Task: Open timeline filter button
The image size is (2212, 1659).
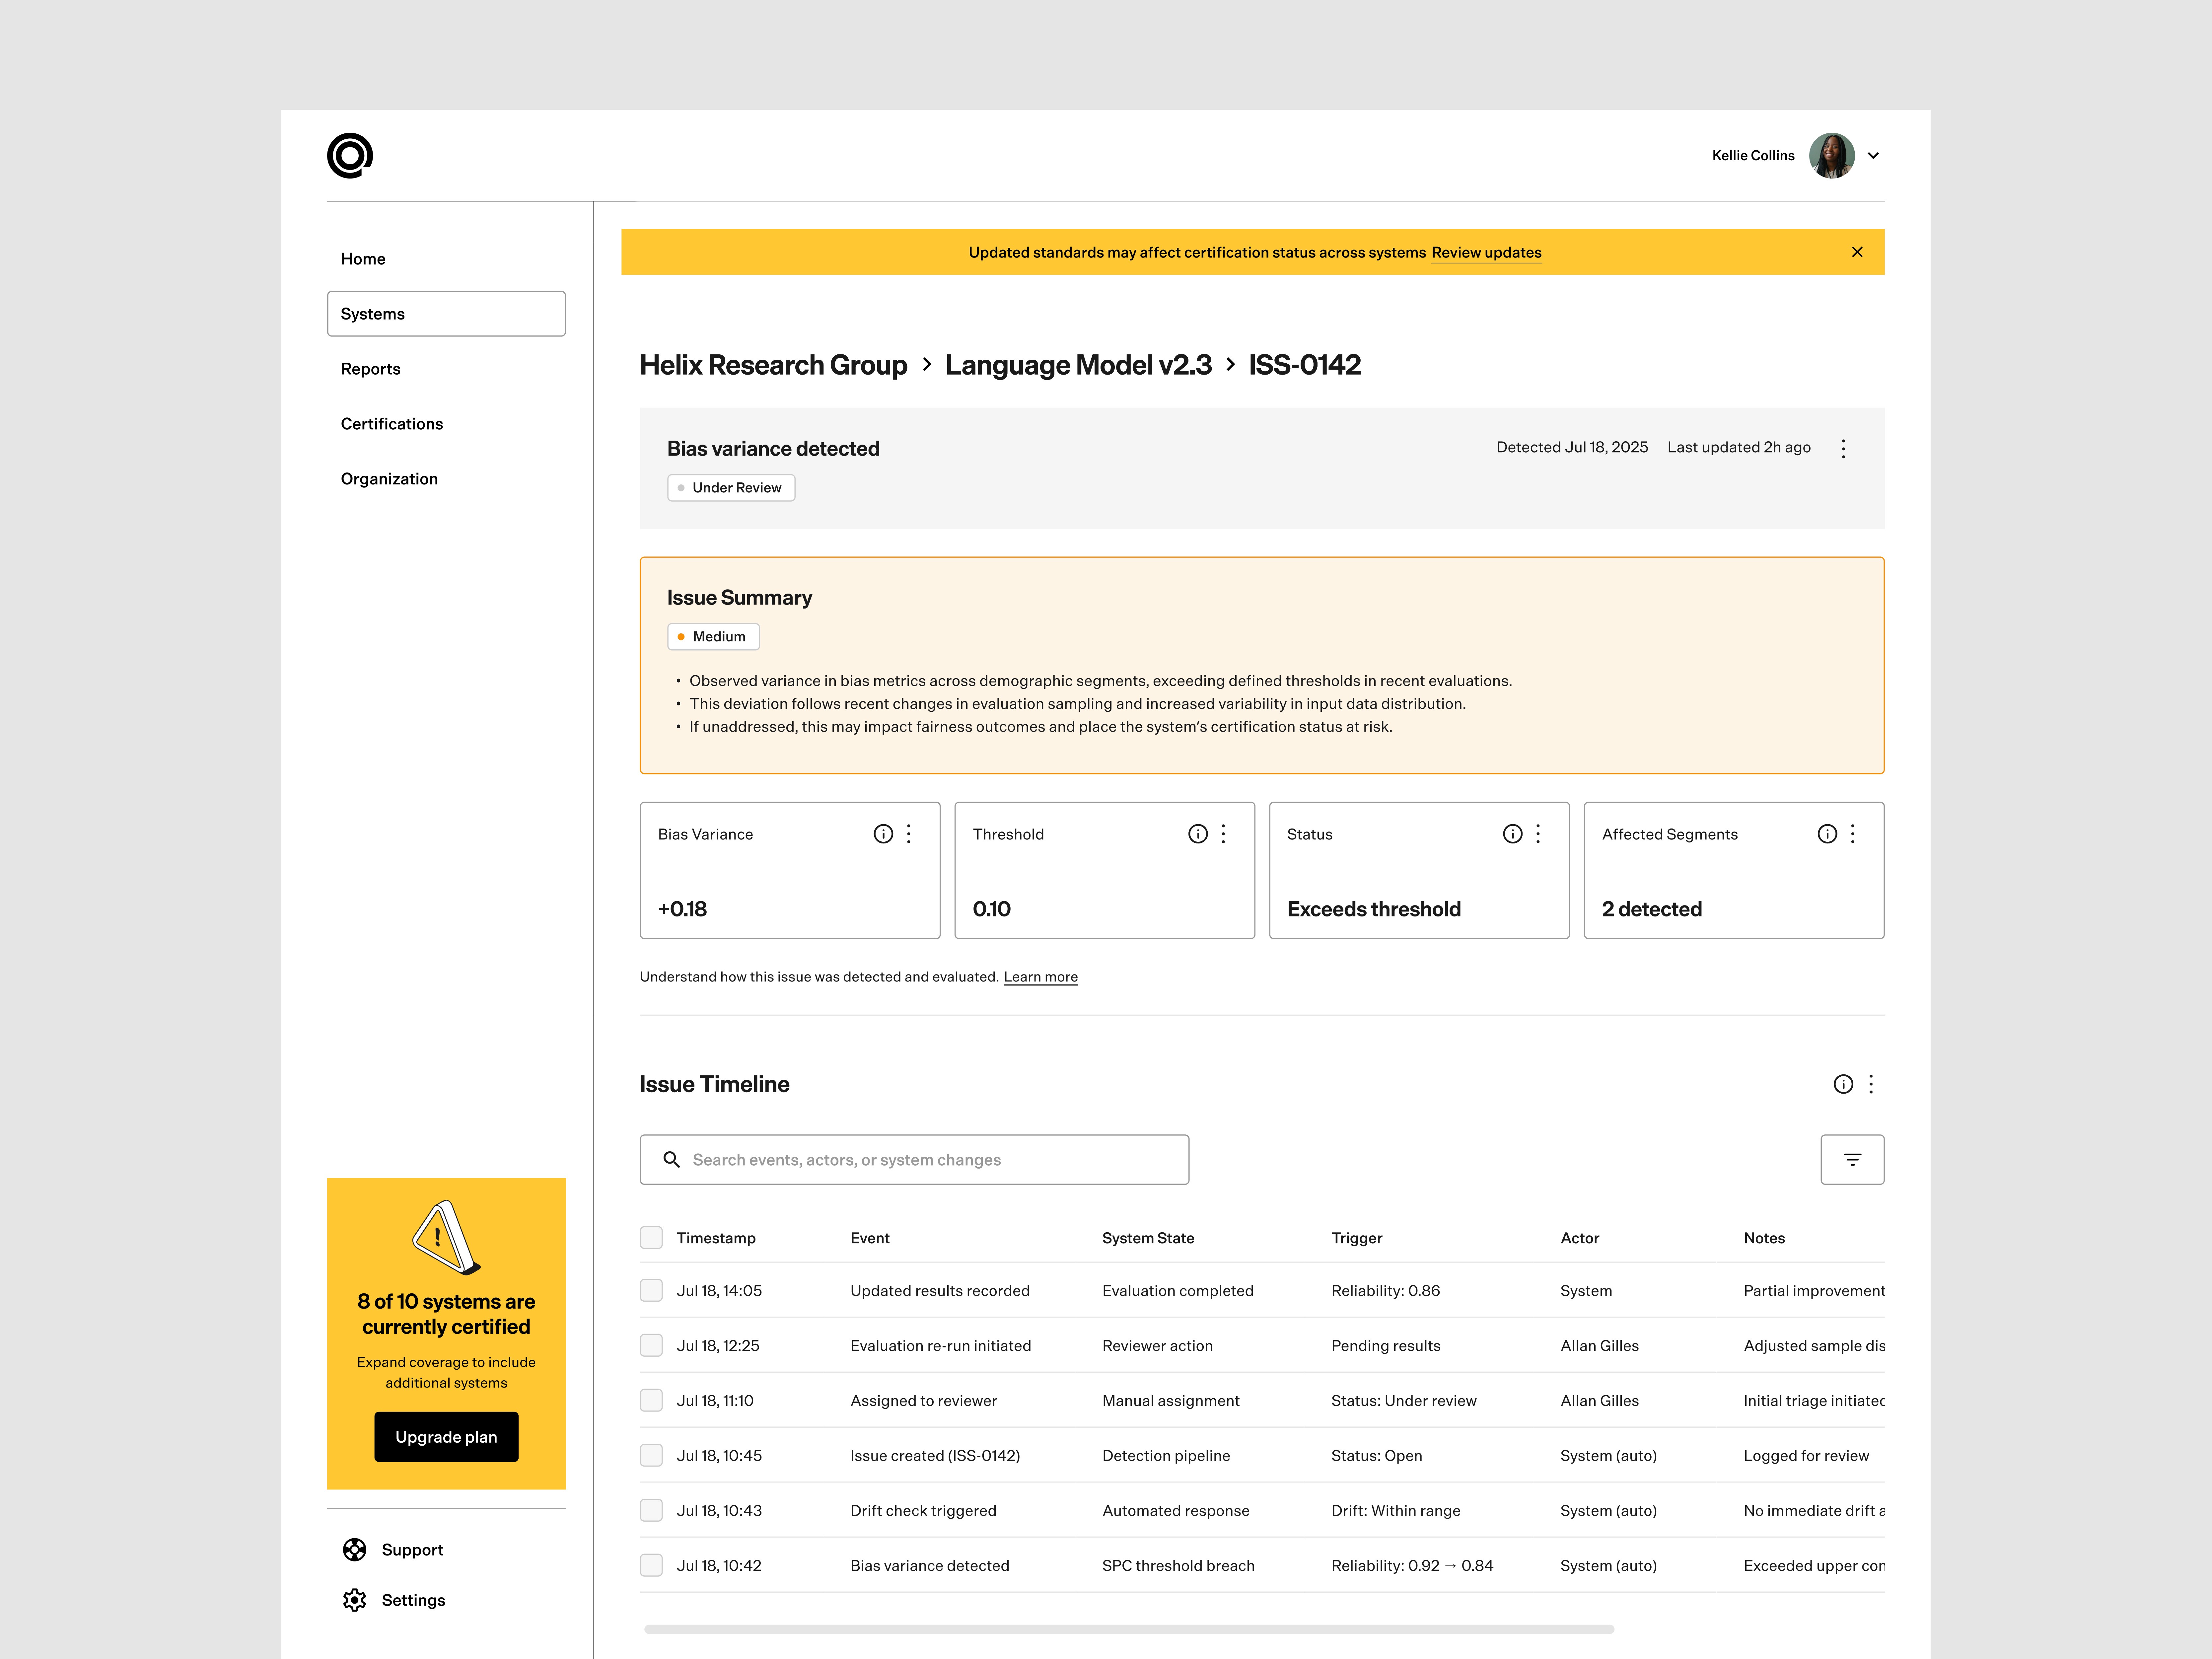Action: (1852, 1160)
